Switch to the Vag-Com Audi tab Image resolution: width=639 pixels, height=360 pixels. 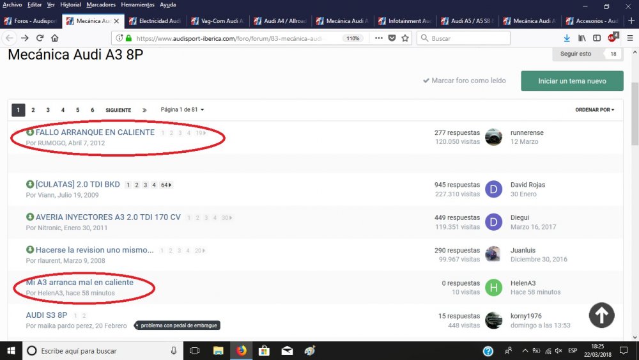[x=217, y=21]
